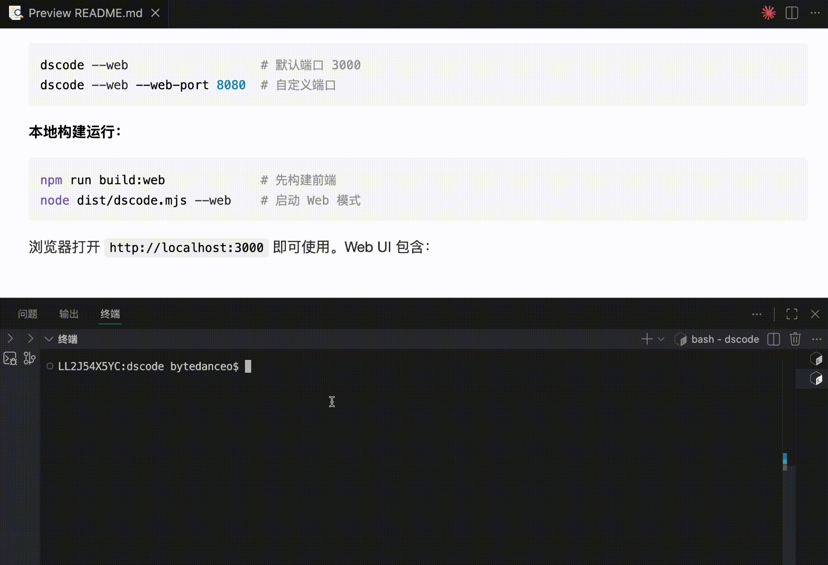828x565 pixels.
Task: Select the Preview README.md tab
Action: point(85,13)
